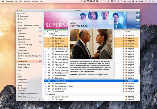
Task: Toggle unseen dot for episode 21
Action: click(45, 89)
